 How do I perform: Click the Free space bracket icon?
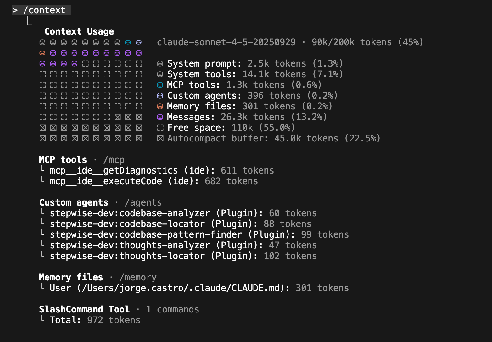pyautogui.click(x=160, y=128)
